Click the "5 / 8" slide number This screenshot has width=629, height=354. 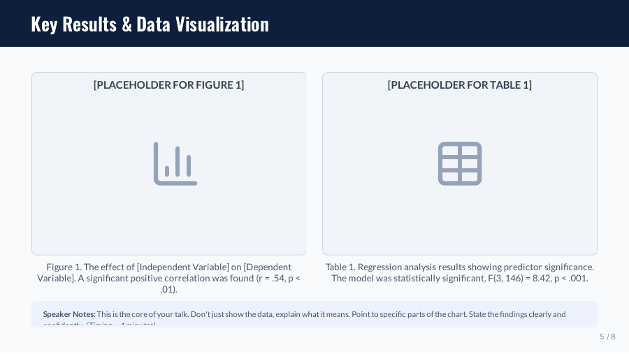(607, 337)
